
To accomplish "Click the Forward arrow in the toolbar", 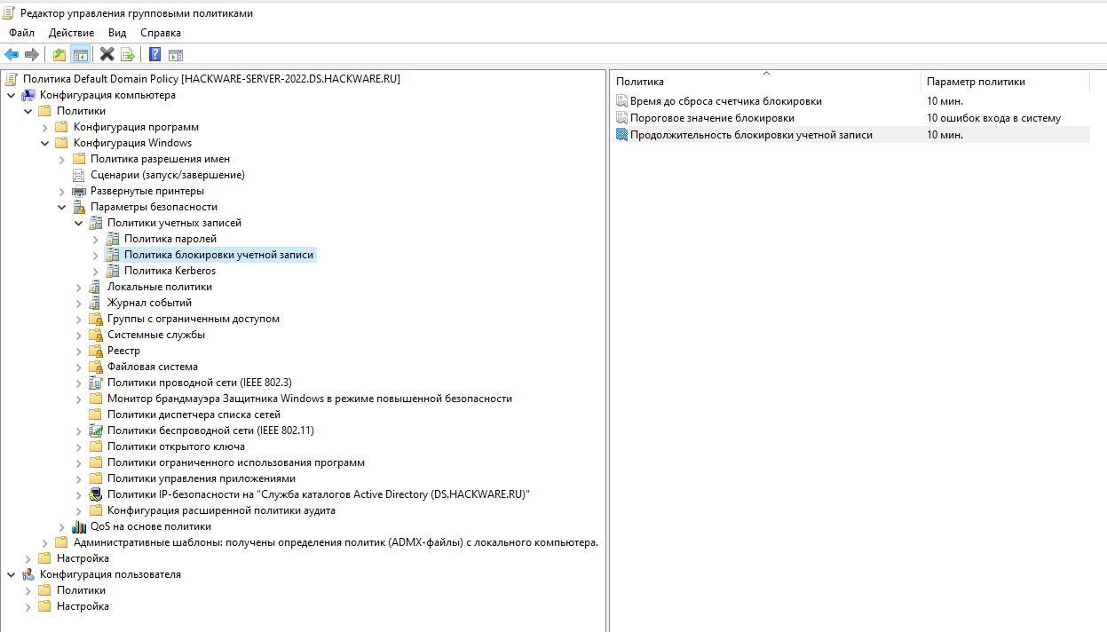I will (32, 54).
